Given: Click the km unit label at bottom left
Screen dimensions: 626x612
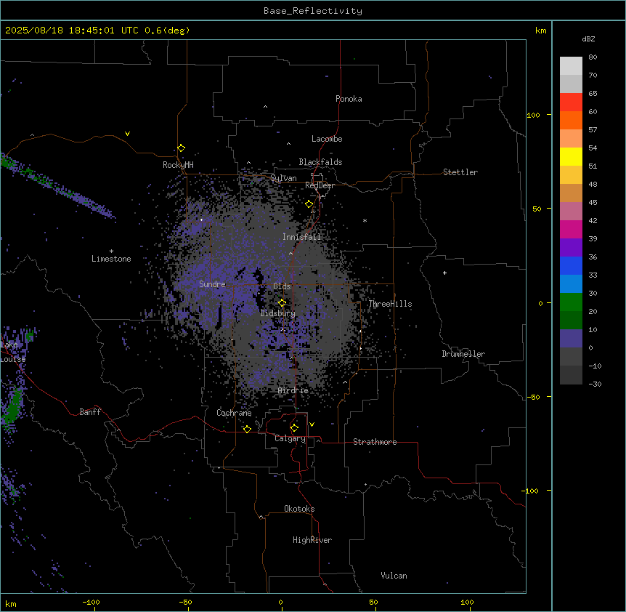Looking at the screenshot, I should tap(11, 604).
